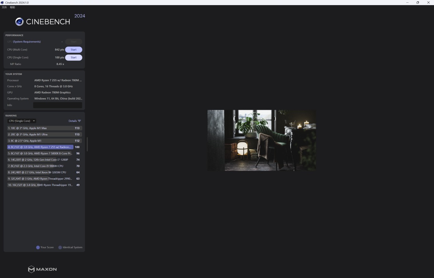
Task: Start the CPU (Multi Core) benchmark
Action: pos(74,50)
